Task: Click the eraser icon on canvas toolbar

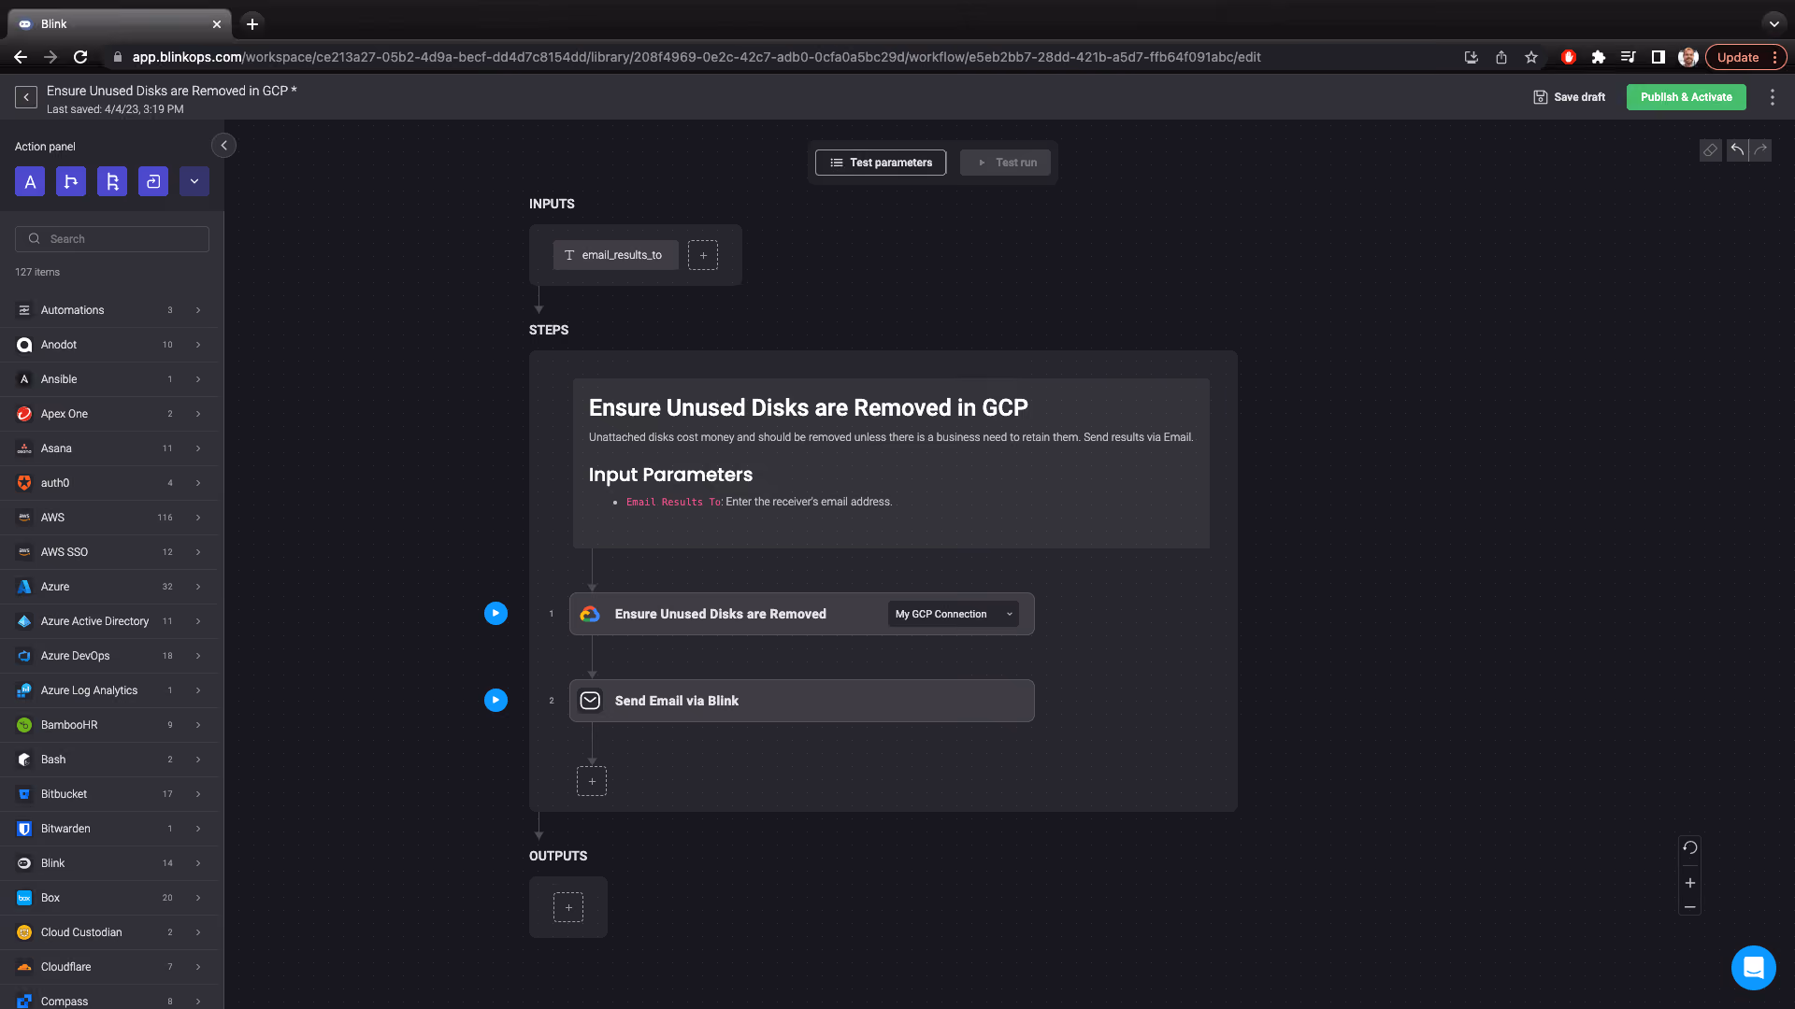Action: 1710,150
